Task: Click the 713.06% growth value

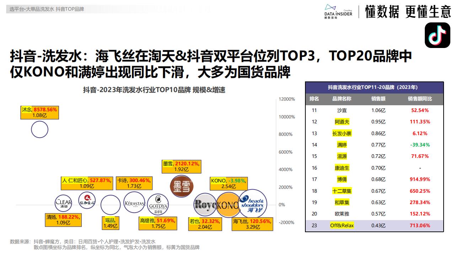Action: tap(420, 225)
